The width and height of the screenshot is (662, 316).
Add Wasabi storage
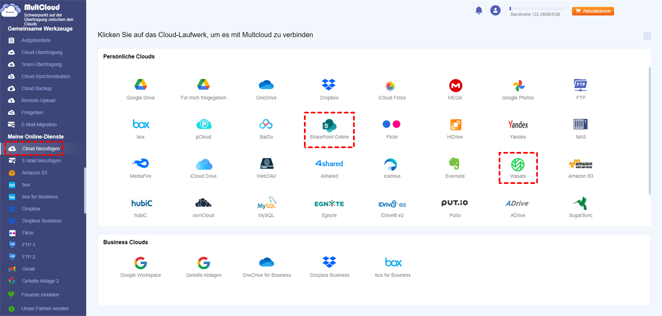pyautogui.click(x=518, y=168)
